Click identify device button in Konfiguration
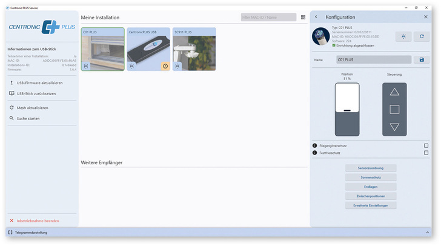This screenshot has width=441, height=246. [403, 36]
